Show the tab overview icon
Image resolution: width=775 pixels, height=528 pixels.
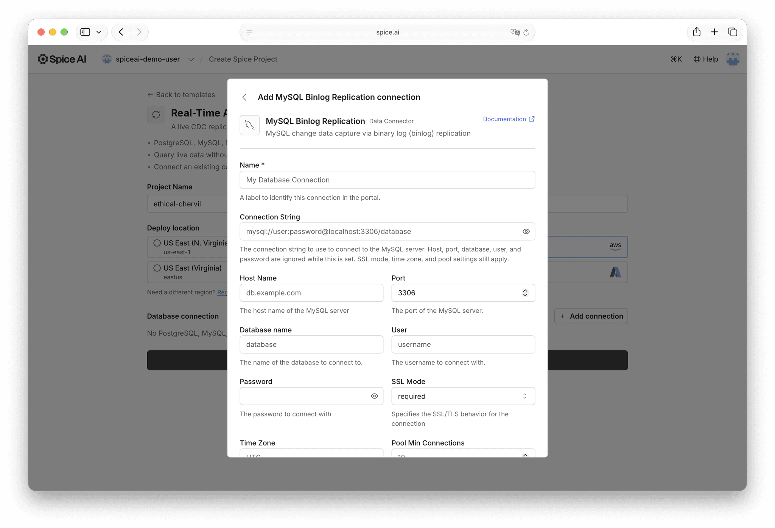[x=733, y=32]
